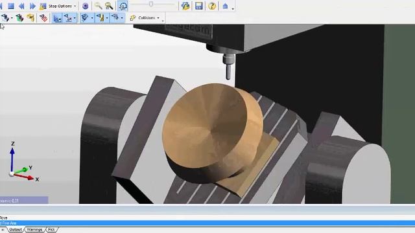Viewport: 415px width, 233px height.
Task: Click the tab scroll arrows left of Output
Action: pyautogui.click(x=3, y=230)
